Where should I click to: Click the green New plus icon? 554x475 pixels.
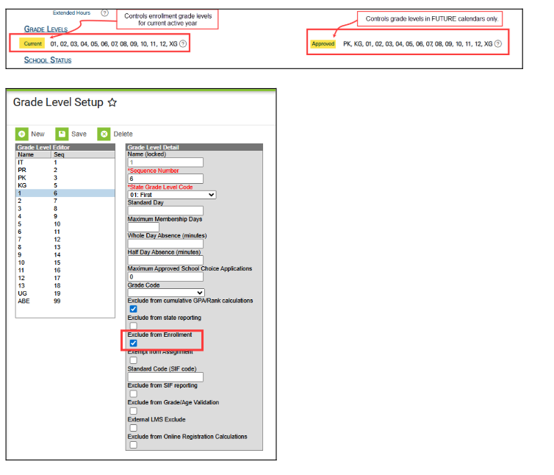pyautogui.click(x=22, y=134)
